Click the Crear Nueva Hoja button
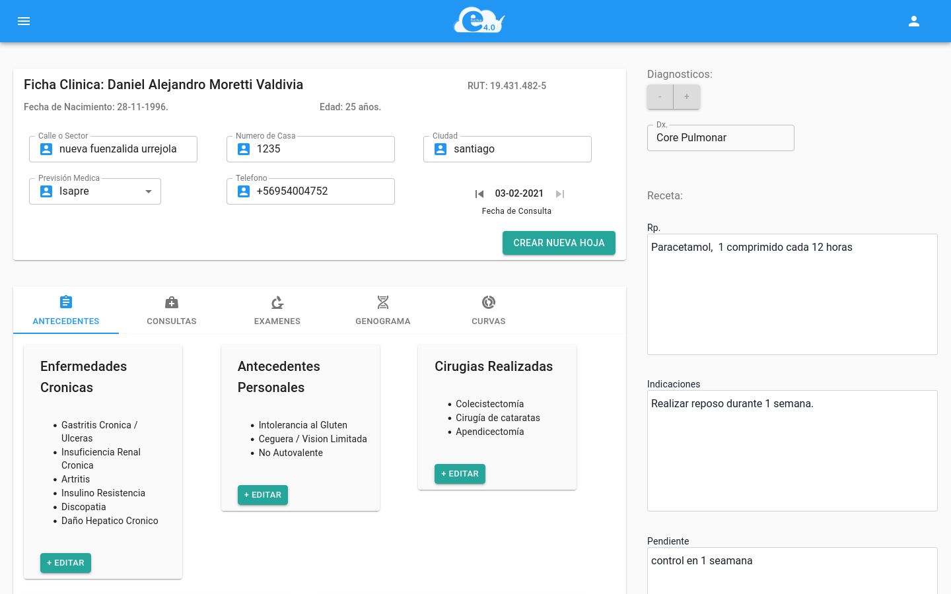The width and height of the screenshot is (951, 594). (x=559, y=243)
